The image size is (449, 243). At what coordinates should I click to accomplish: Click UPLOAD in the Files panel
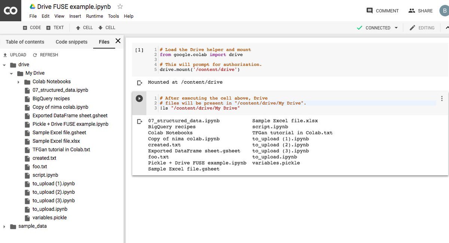click(15, 55)
